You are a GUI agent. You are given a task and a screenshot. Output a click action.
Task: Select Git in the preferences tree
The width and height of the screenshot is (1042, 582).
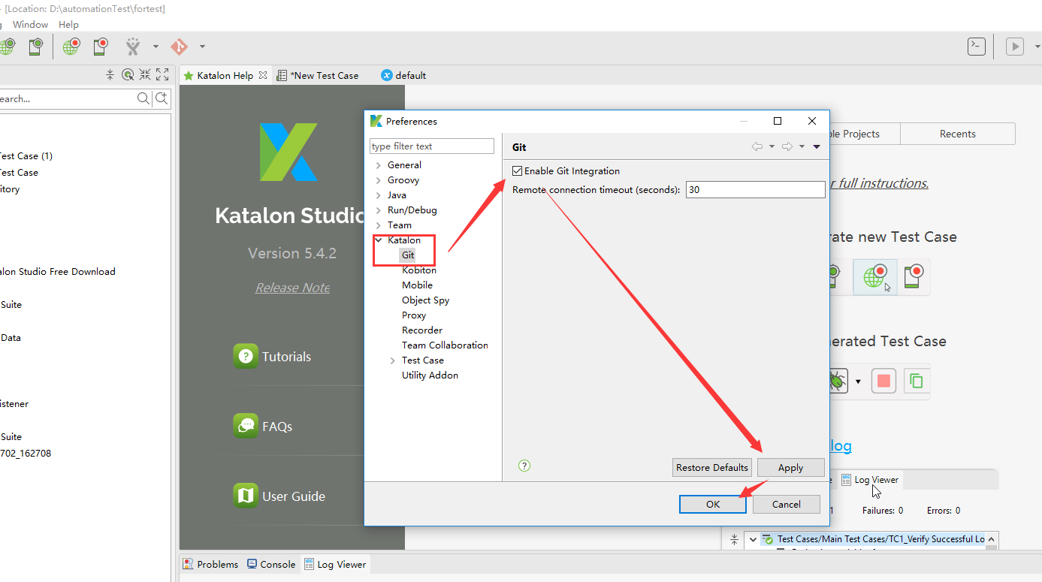408,255
